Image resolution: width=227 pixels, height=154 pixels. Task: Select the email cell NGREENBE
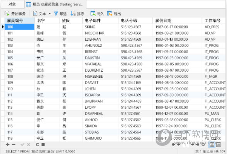click(x=100, y=77)
